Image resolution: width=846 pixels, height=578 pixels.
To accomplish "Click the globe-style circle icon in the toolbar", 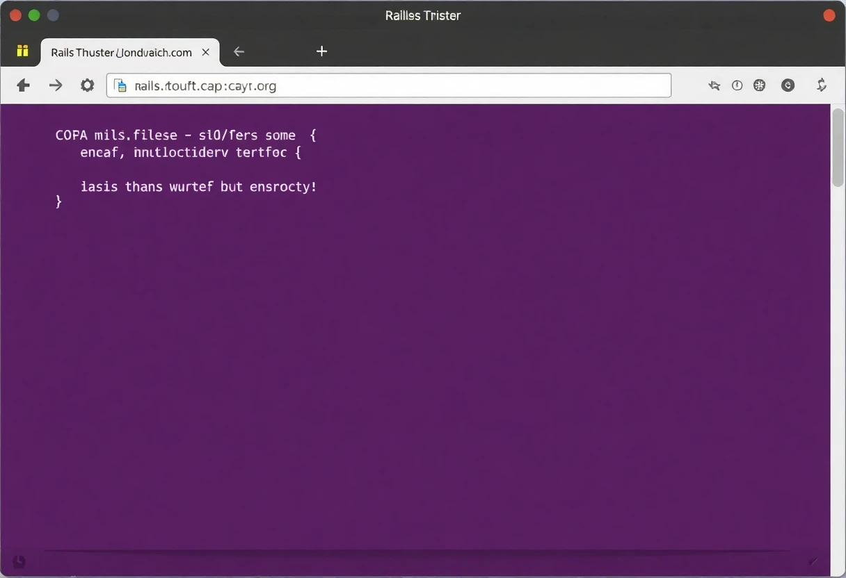I will [x=760, y=85].
